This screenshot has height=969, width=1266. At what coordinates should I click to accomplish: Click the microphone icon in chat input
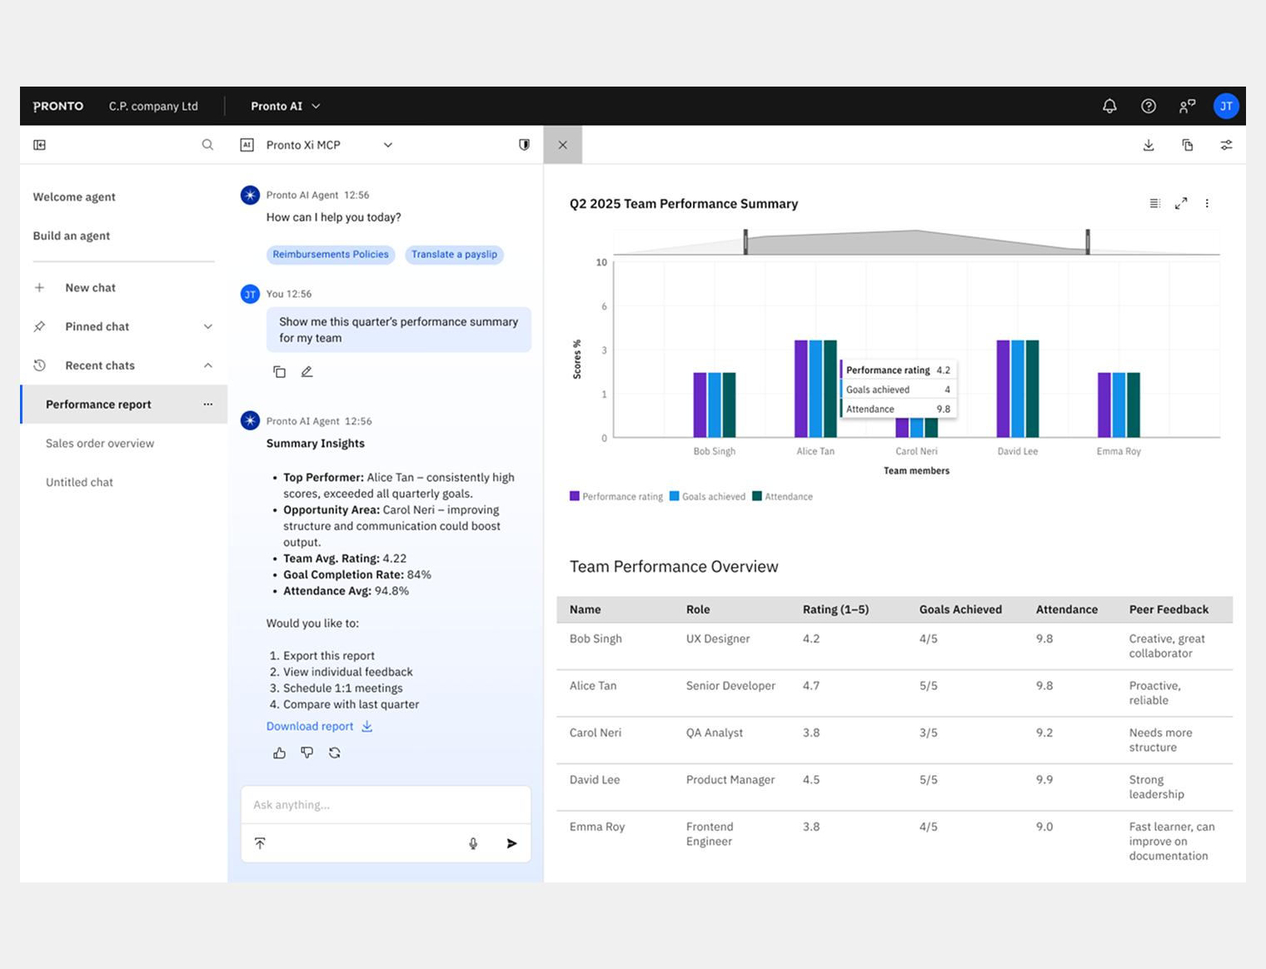click(x=473, y=843)
